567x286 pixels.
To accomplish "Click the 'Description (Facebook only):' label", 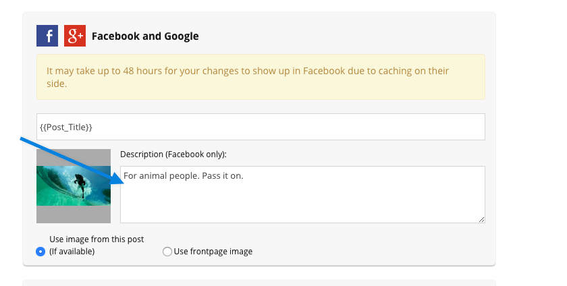I will (x=173, y=154).
